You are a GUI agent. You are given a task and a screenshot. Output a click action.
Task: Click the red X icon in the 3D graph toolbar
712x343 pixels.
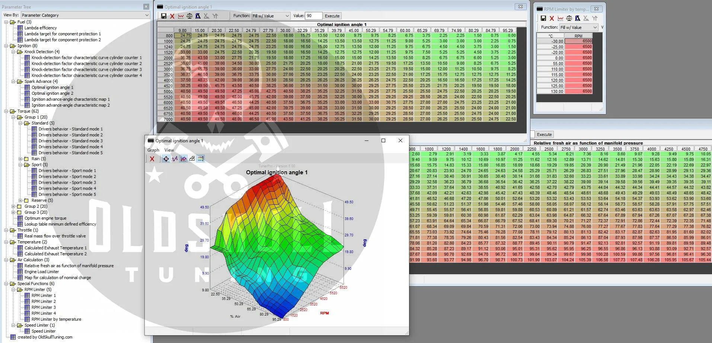pyautogui.click(x=152, y=159)
